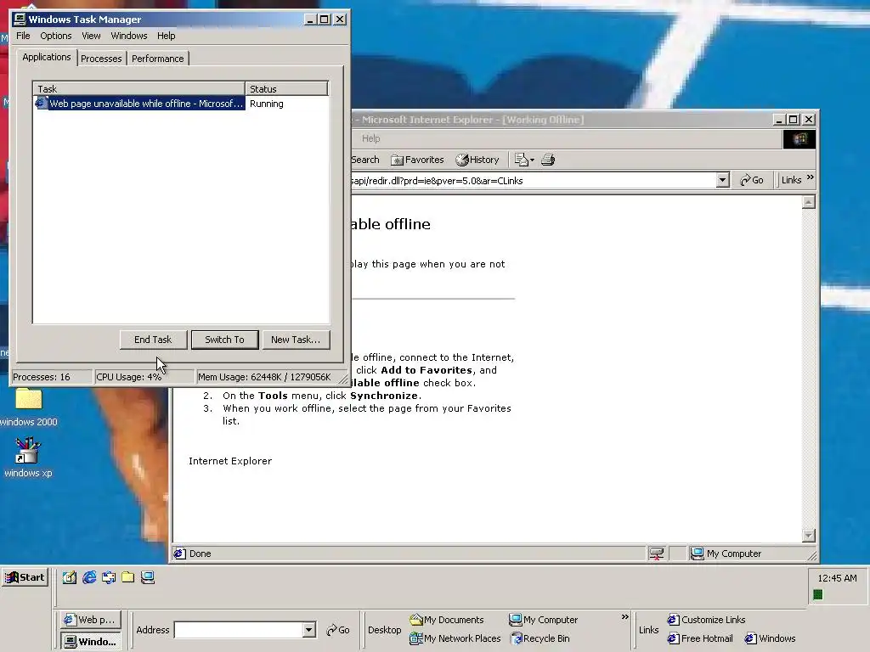Click the Windows link in Links toolbar
Viewport: 870px width, 652px height.
[770, 638]
